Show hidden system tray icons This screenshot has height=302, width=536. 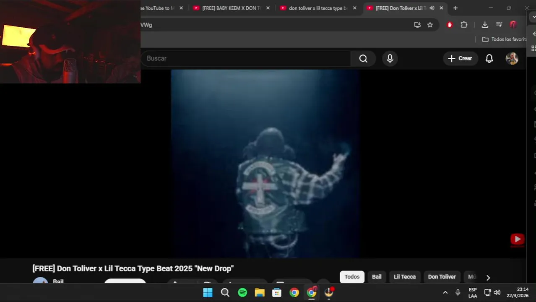point(445,293)
